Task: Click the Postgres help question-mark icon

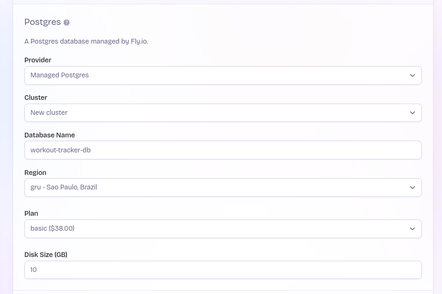Action: pos(67,23)
